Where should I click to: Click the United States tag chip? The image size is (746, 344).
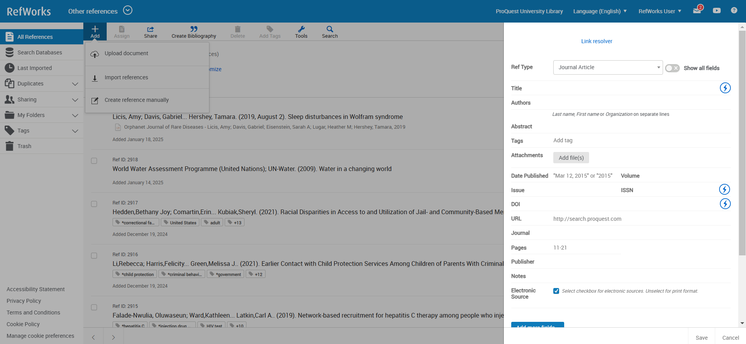tap(180, 222)
